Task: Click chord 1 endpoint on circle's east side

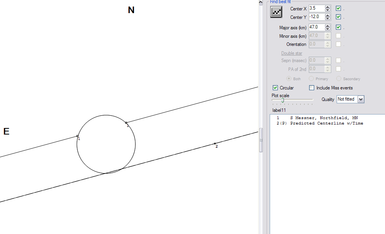Action: pos(77,136)
